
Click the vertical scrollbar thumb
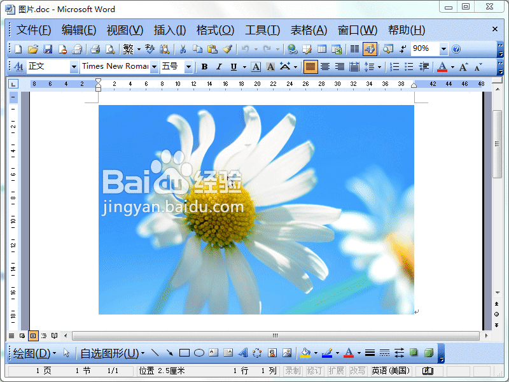[497, 144]
